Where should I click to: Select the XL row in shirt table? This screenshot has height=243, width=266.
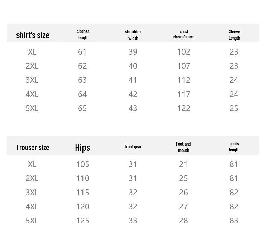tap(133, 52)
